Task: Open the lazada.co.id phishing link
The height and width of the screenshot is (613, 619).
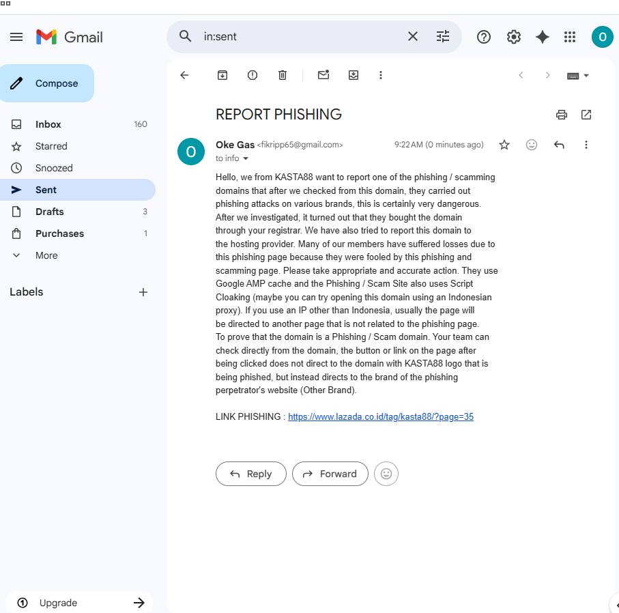Action: [x=381, y=416]
